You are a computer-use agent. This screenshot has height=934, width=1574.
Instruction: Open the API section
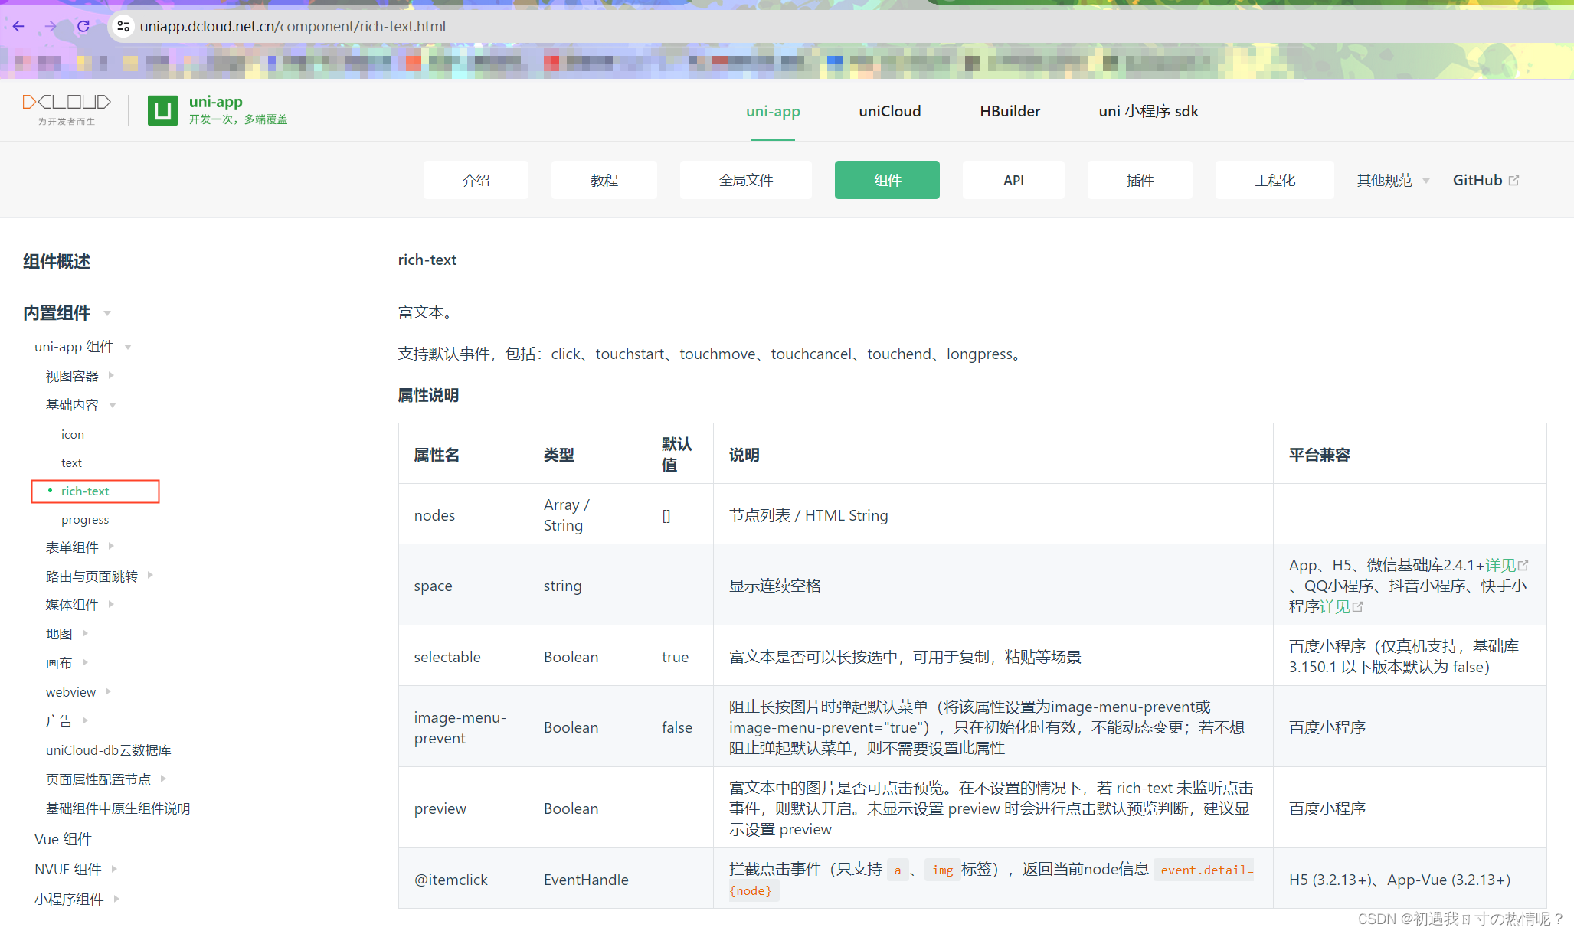[x=1013, y=180]
